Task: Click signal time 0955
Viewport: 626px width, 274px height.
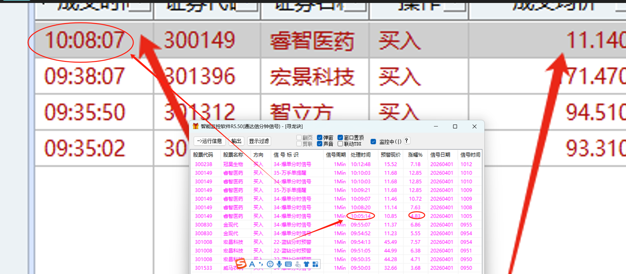Action: click(x=466, y=225)
